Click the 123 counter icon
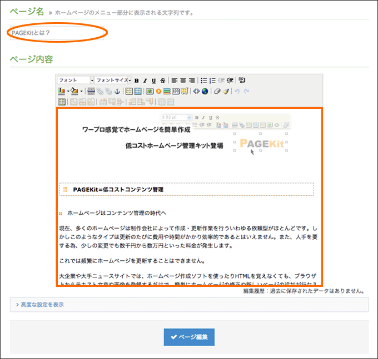Screen dimensions: 378x359 click(x=176, y=91)
